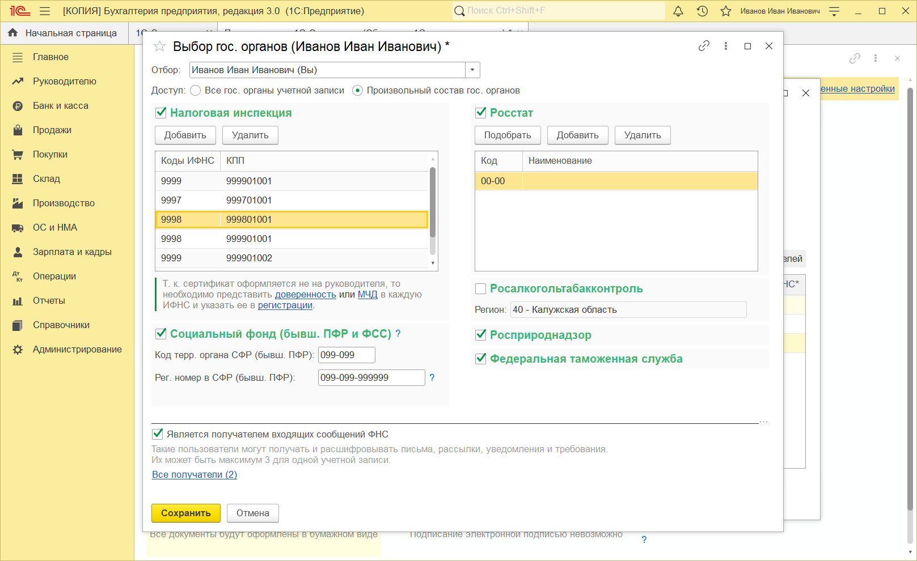This screenshot has width=917, height=561.
Task: Click the Зарплата и кадры person icon
Action: [18, 252]
